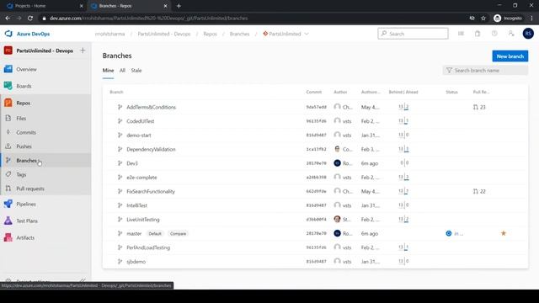Open the e2e-complete branch
539x303 pixels.
tap(141, 178)
